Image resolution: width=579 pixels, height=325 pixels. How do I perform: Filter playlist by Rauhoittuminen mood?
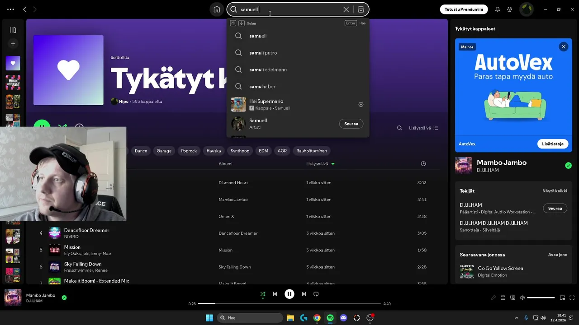coord(312,151)
